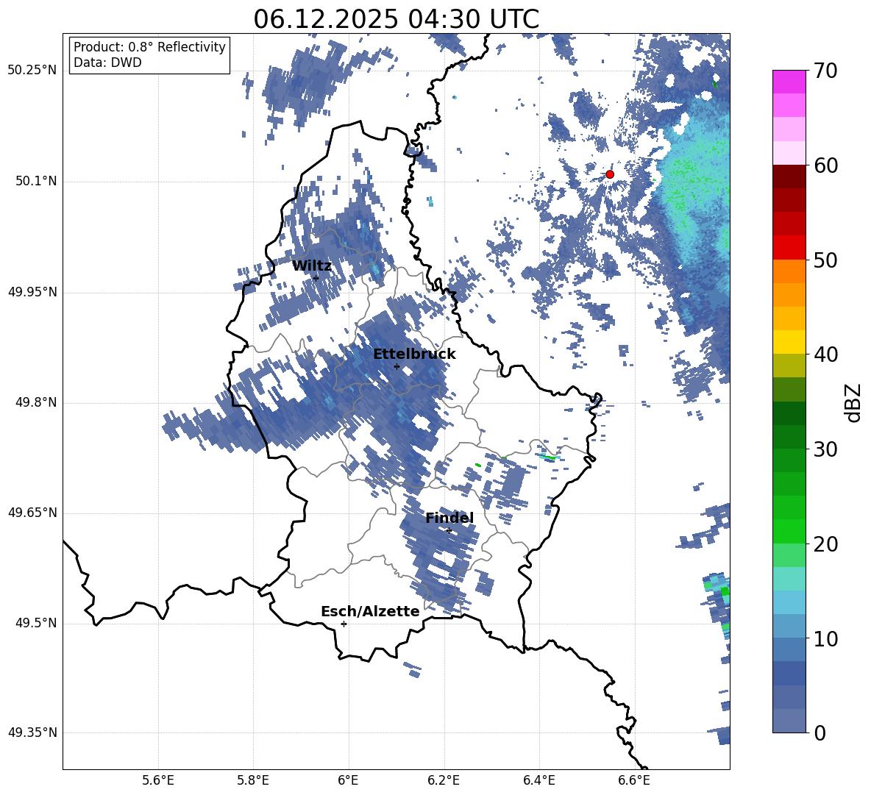Click the 40 label on the colorbar
Viewport: 871px width, 795px height.
tap(825, 354)
